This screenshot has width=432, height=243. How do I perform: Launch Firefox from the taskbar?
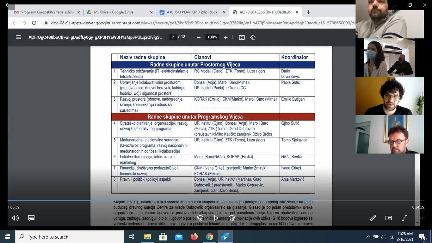pyautogui.click(x=194, y=237)
